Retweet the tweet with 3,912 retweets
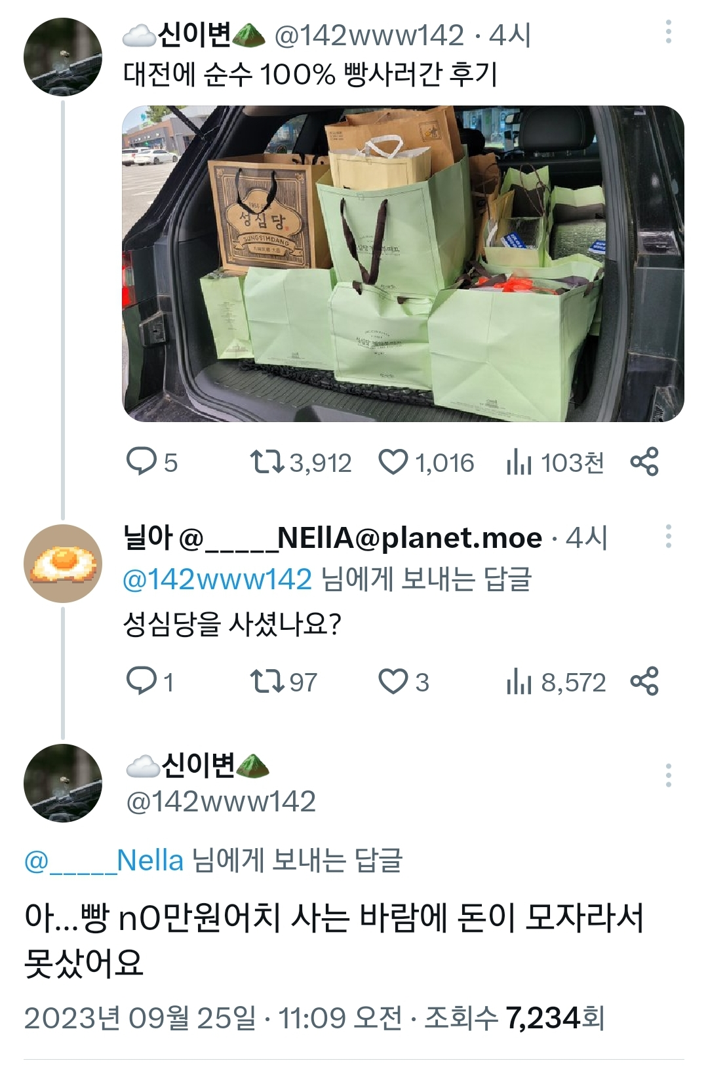The image size is (708, 1067). click(267, 461)
